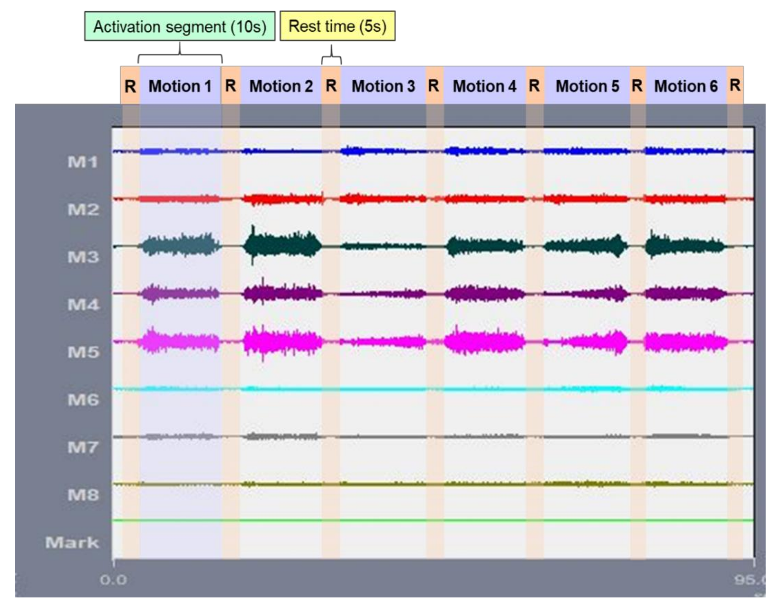
Task: Click the M3 channel label
Action: (x=83, y=257)
